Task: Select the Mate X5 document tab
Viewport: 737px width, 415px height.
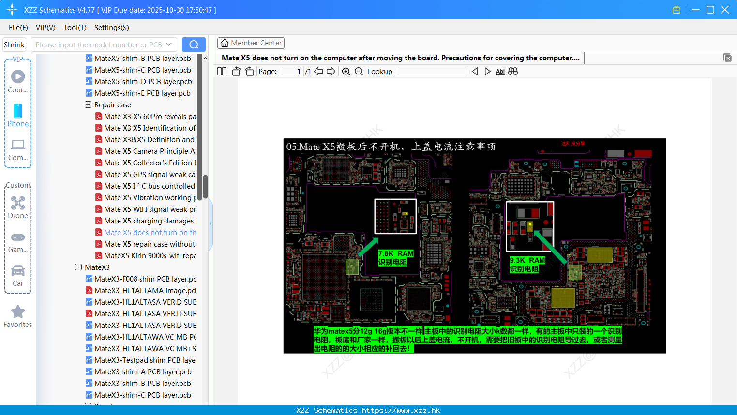Action: point(401,58)
